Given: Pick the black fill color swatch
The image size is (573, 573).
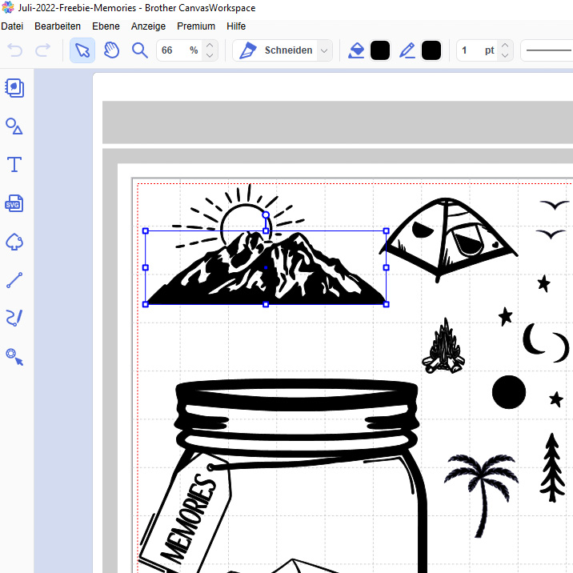Looking at the screenshot, I should point(380,50).
